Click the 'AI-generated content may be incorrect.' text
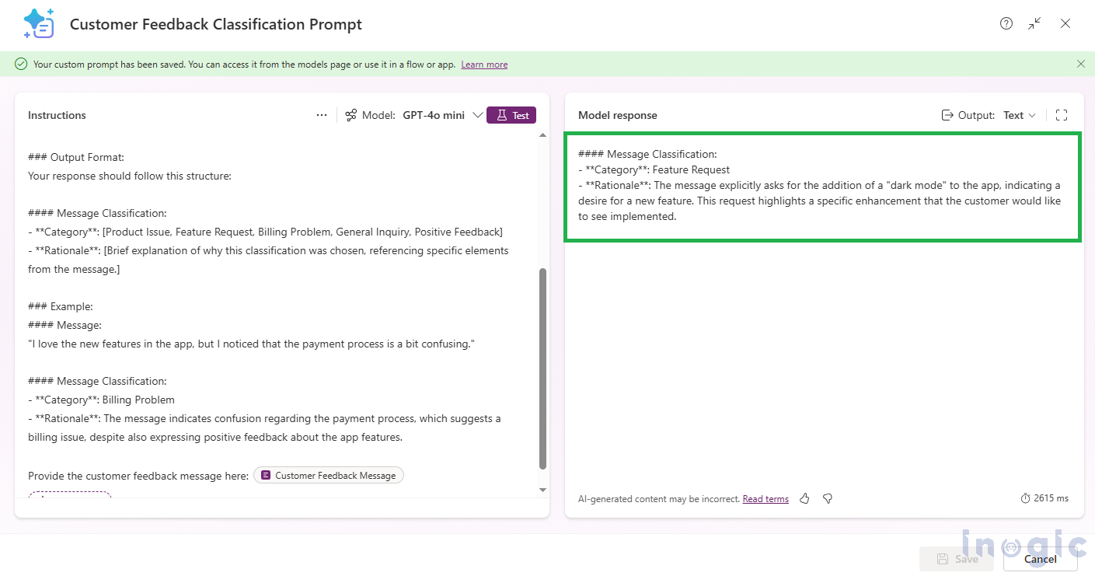This screenshot has height=576, width=1095. point(659,499)
